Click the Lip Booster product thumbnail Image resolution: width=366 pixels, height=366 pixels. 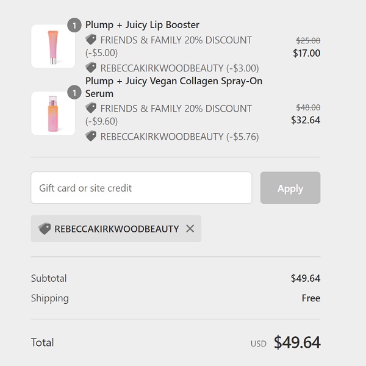pyautogui.click(x=53, y=46)
